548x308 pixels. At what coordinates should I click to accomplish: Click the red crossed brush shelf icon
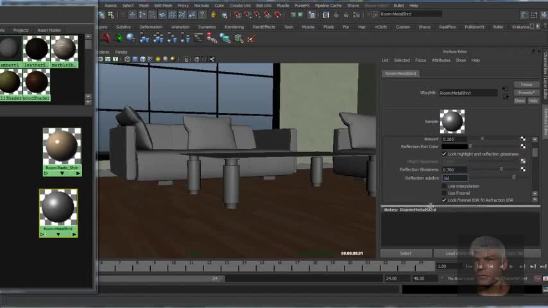[251, 38]
